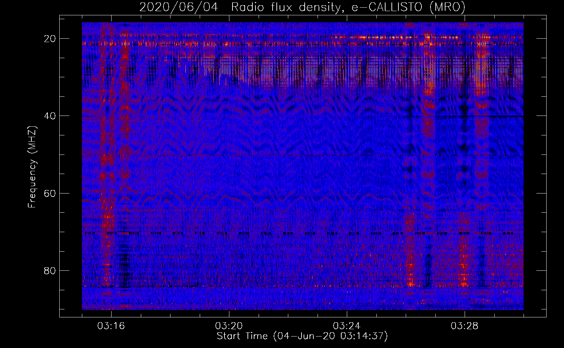564x348 pixels.
Task: Click the 03:20 time tick label
Action: click(x=229, y=326)
